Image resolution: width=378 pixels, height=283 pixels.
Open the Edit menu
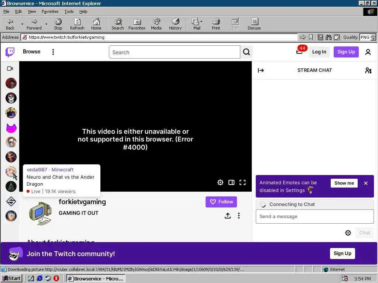[x=18, y=11]
